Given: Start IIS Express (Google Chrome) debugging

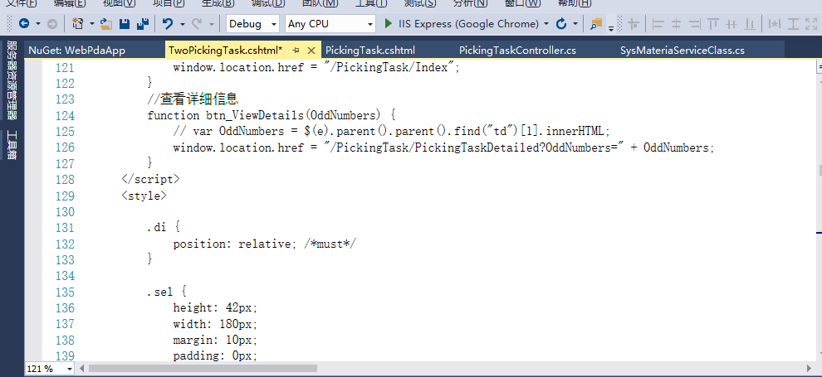Looking at the screenshot, I should click(462, 23).
